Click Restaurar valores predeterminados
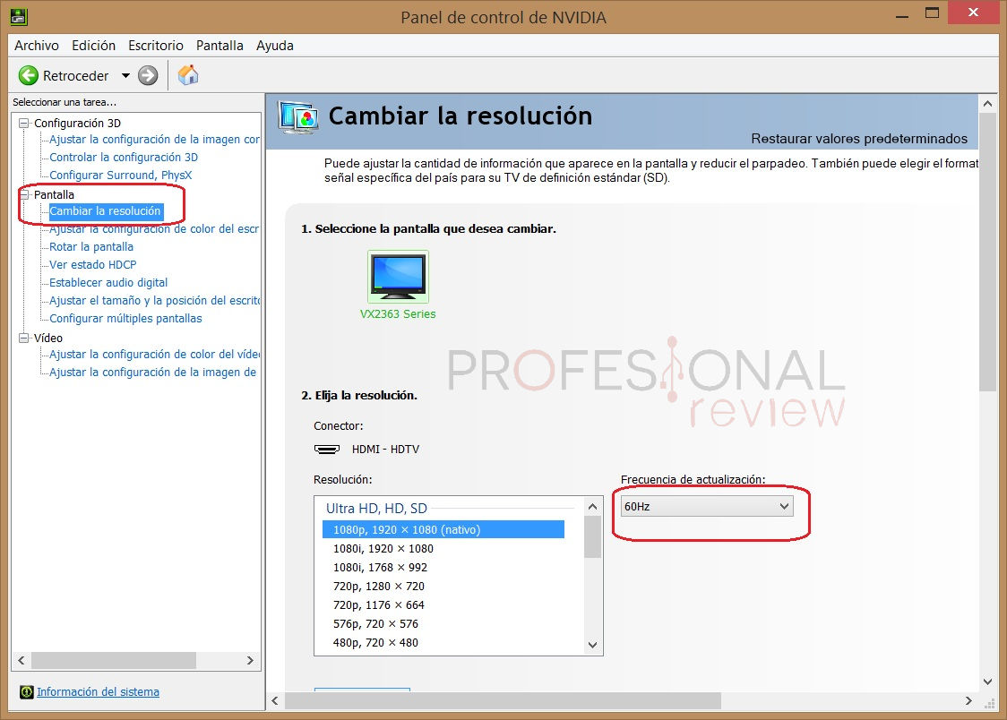The image size is (1007, 720). [x=858, y=139]
